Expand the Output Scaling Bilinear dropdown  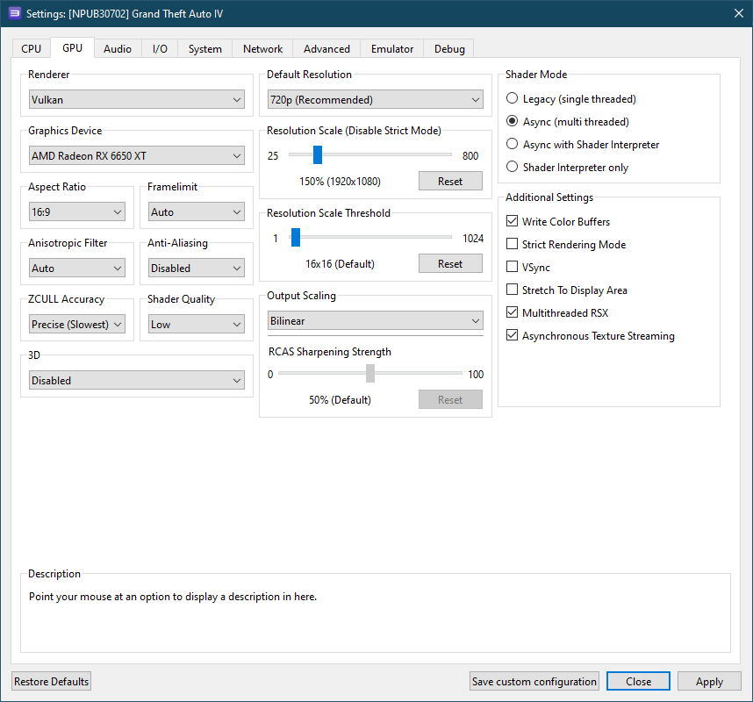(375, 321)
